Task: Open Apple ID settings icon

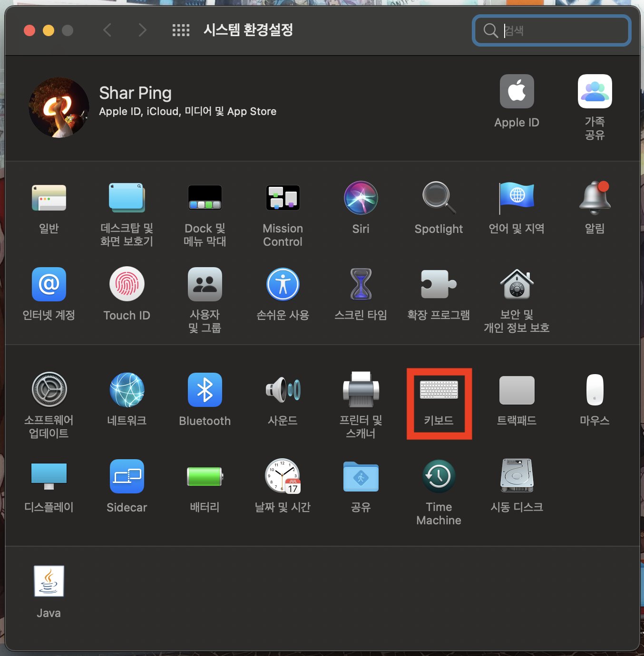Action: point(517,91)
